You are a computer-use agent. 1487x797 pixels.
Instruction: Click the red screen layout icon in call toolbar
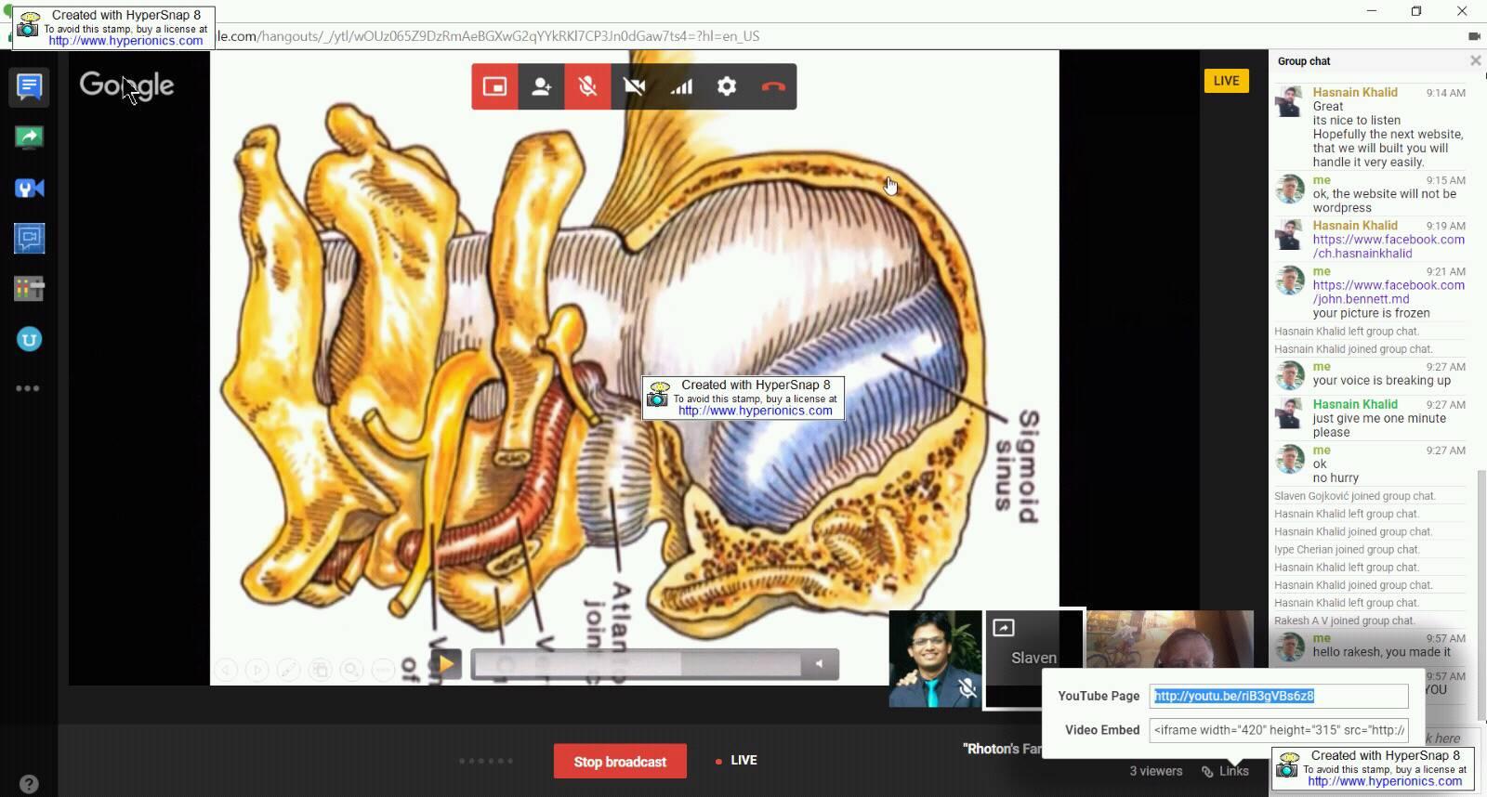(x=494, y=86)
